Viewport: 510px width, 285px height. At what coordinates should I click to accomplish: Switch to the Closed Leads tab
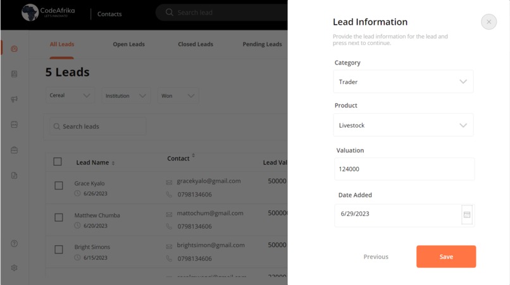pos(196,44)
